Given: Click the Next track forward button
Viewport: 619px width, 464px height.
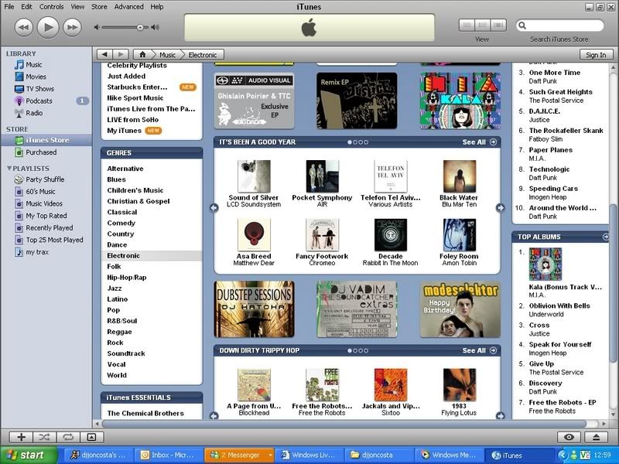Looking at the screenshot, I should (x=72, y=27).
